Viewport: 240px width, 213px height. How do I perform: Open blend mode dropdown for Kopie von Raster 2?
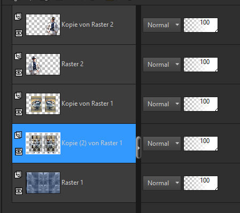[x=162, y=25]
